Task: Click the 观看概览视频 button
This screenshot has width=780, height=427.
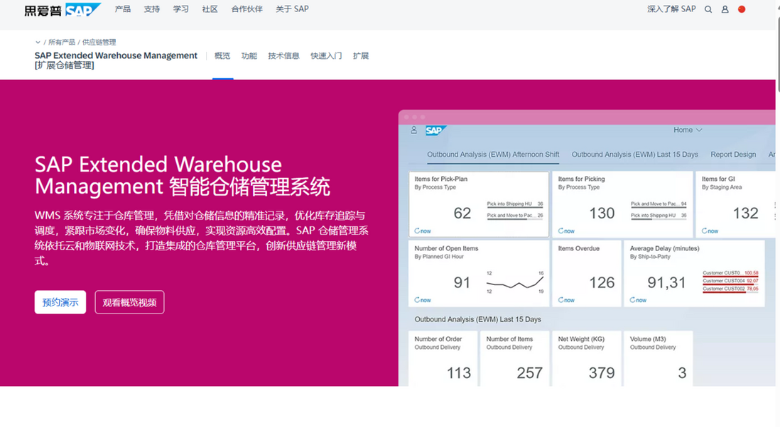Action: click(129, 302)
